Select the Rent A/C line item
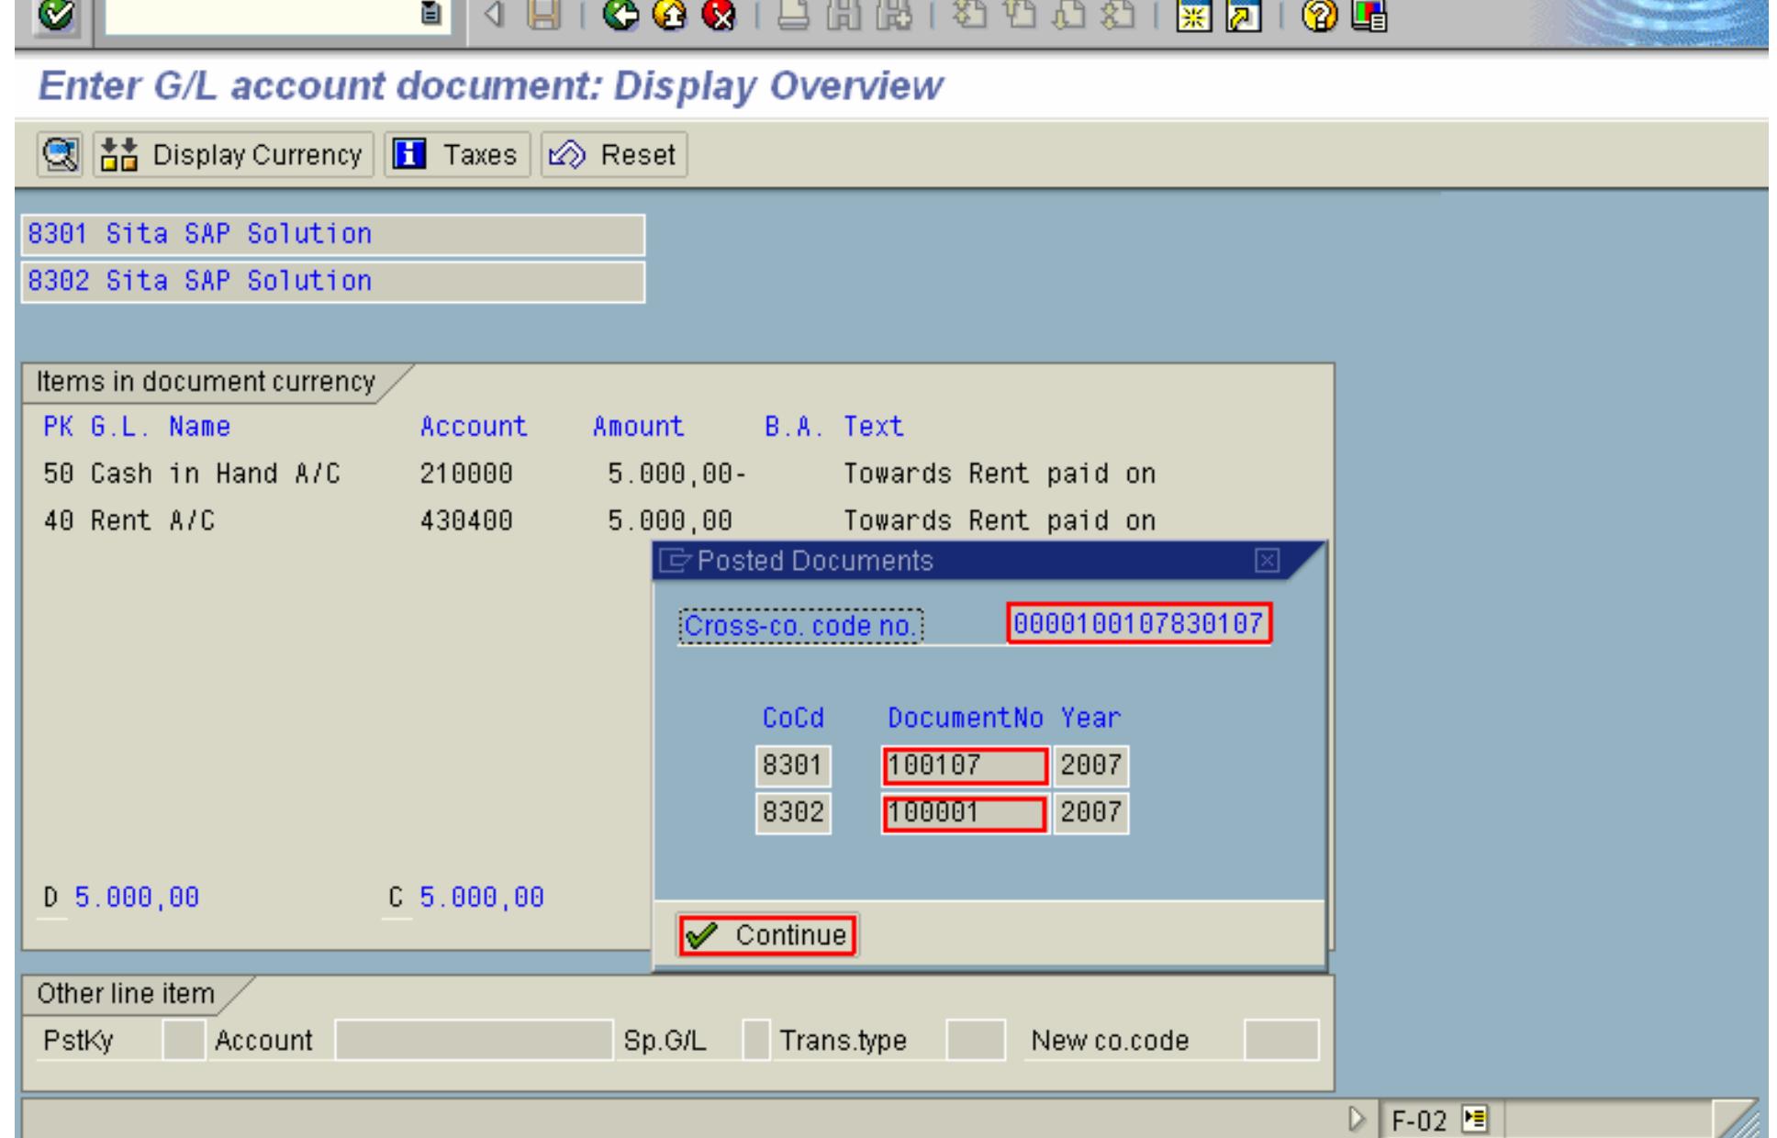Image resolution: width=1777 pixels, height=1138 pixels. 599,520
